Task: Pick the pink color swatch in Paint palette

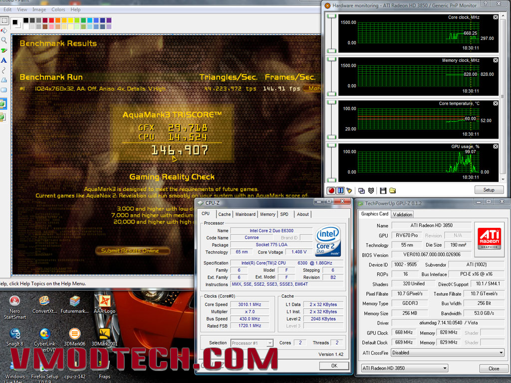Action: [51, 27]
